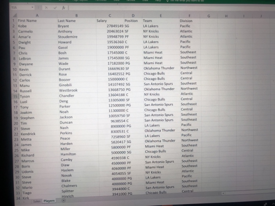
Task: Add a new sheet with plus icon
Action: pyautogui.click(x=64, y=201)
